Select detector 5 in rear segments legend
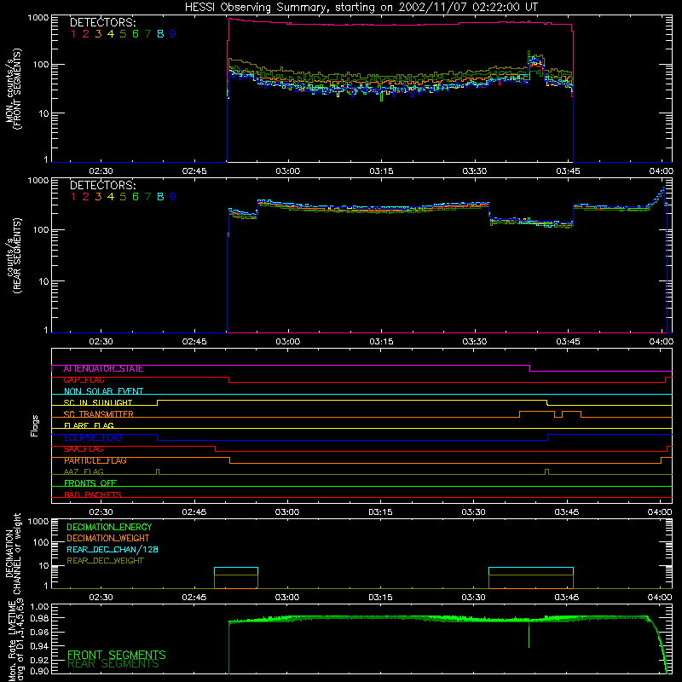Image resolution: width=682 pixels, height=682 pixels. (123, 197)
